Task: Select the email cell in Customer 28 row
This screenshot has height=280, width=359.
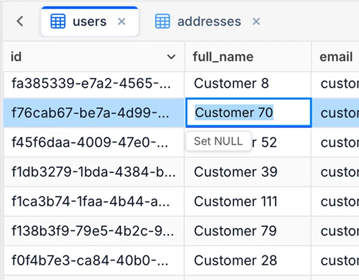Action: pyautogui.click(x=335, y=260)
